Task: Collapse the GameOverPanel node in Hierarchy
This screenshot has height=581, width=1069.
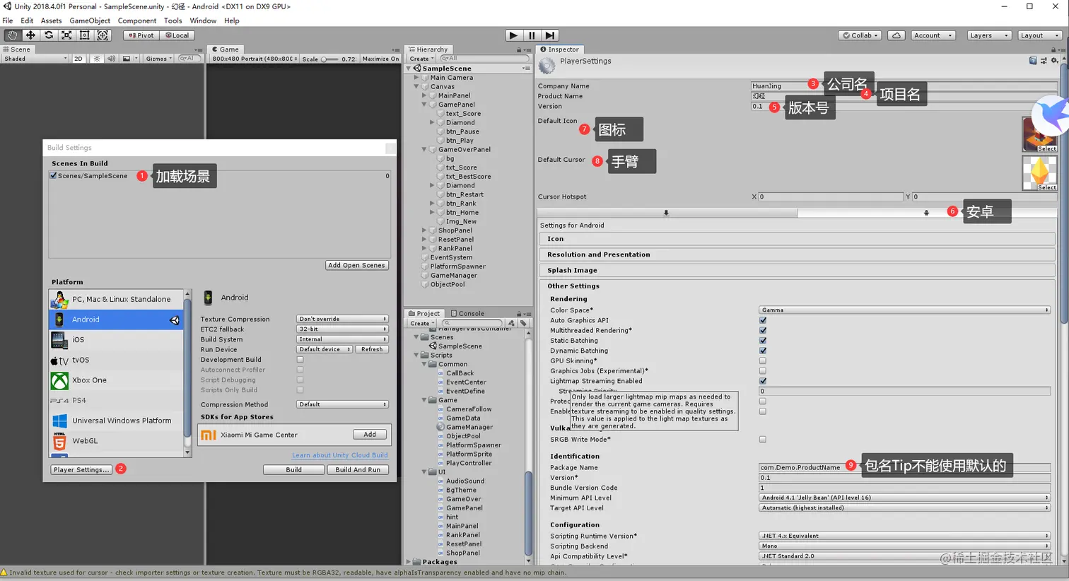Action: click(424, 150)
